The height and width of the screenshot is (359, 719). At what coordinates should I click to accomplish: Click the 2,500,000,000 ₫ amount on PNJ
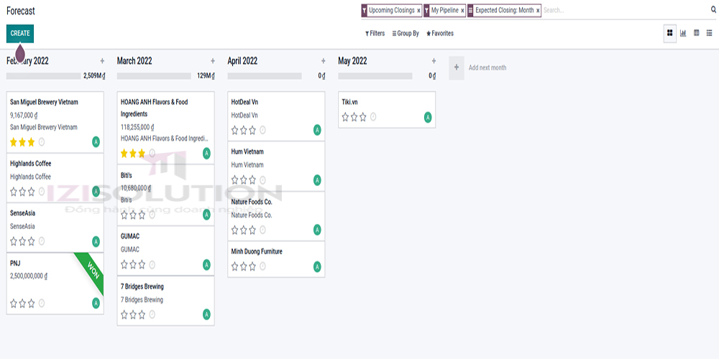coord(29,276)
